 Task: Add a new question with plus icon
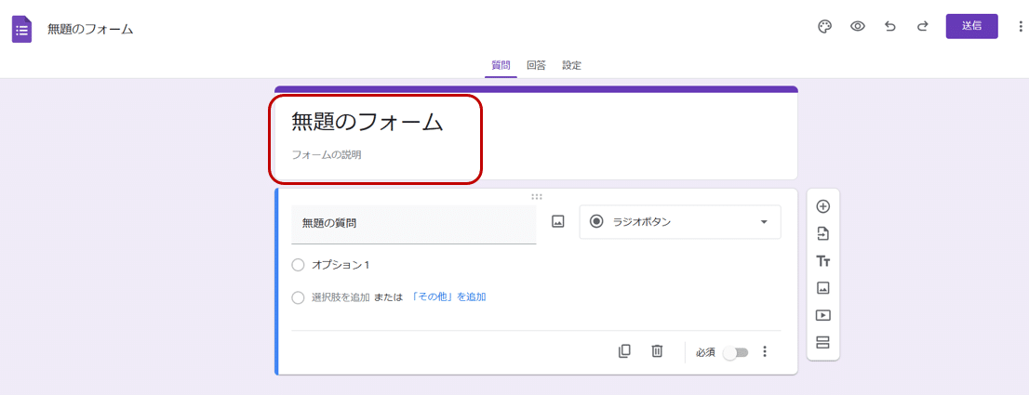click(822, 206)
